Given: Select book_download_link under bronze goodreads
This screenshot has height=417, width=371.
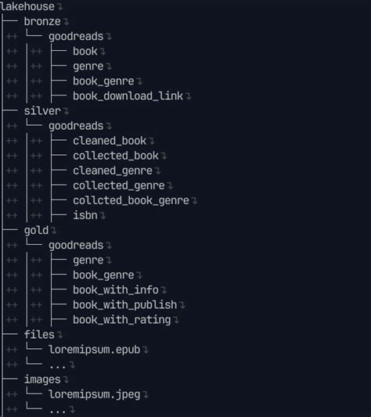Looking at the screenshot, I should coord(128,96).
